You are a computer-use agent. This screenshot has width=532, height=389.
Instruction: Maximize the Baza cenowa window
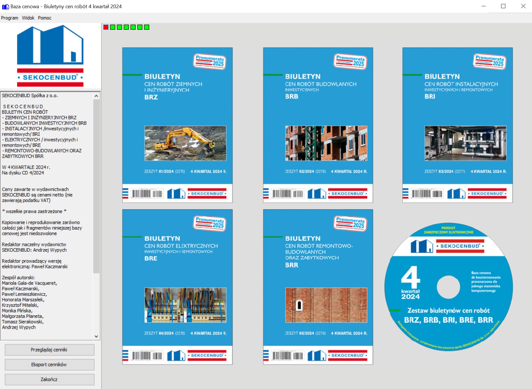[503, 6]
